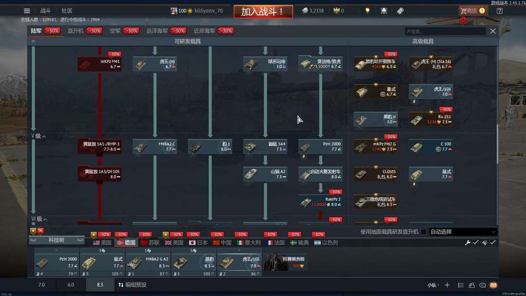526x296 pixels.
Task: Switch to 日本 Japan nation
Action: (198, 243)
